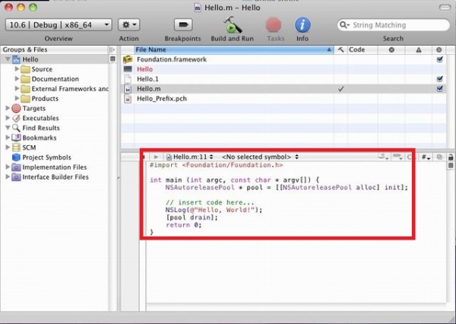Viewport: 456px width, 324px height.
Task: Expand the Implementation Files smart group
Action: [8, 167]
